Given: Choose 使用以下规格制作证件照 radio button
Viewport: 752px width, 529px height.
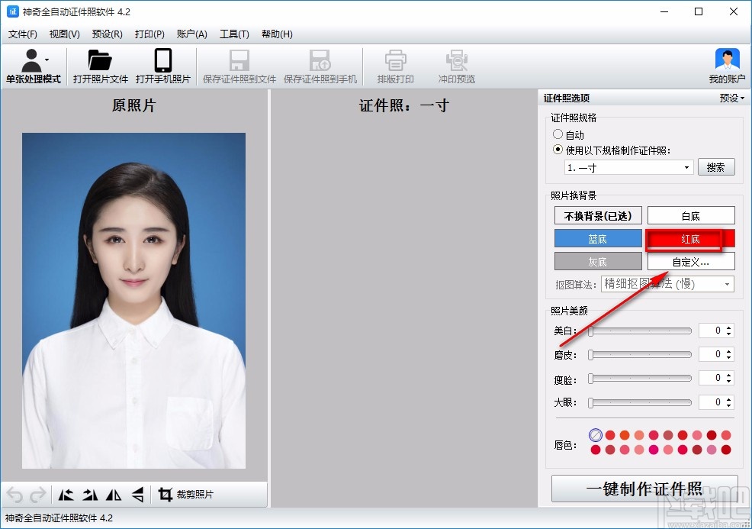Looking at the screenshot, I should (558, 150).
